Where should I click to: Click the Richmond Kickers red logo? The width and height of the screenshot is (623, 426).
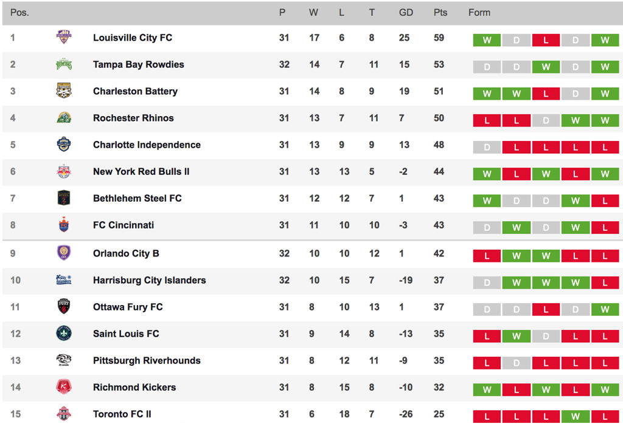pos(63,387)
